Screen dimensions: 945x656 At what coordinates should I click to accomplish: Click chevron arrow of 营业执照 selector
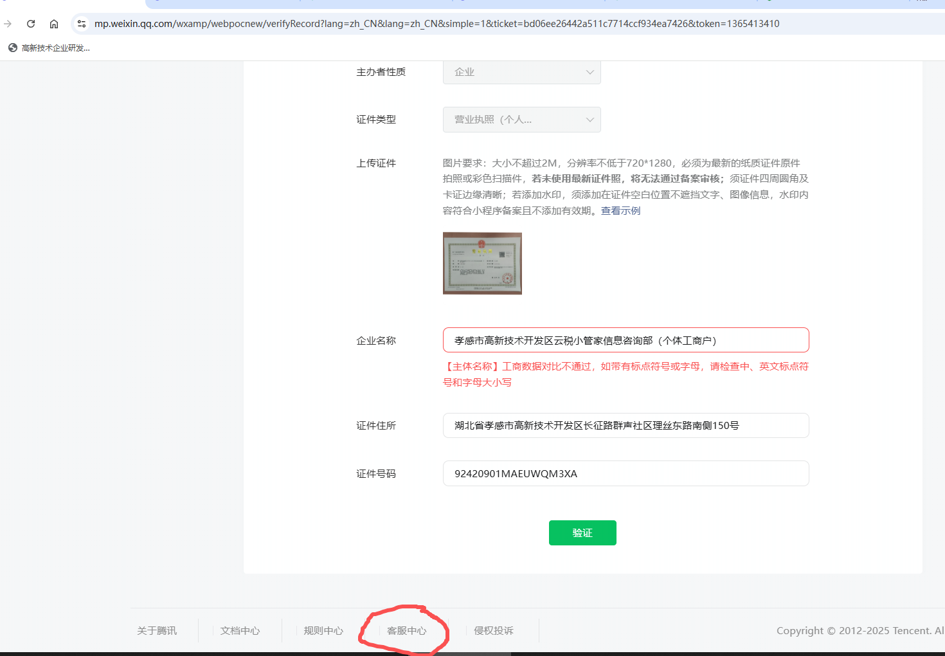[x=589, y=120]
